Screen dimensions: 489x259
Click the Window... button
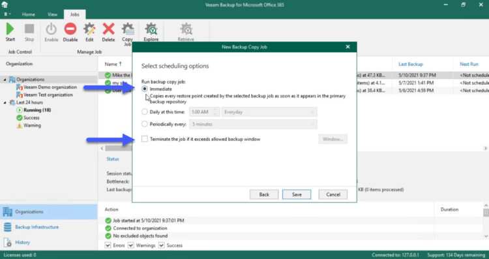[333, 139]
